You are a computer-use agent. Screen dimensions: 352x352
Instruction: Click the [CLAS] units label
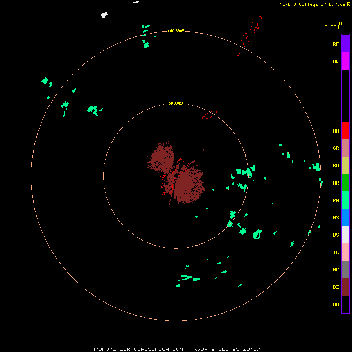[330, 27]
